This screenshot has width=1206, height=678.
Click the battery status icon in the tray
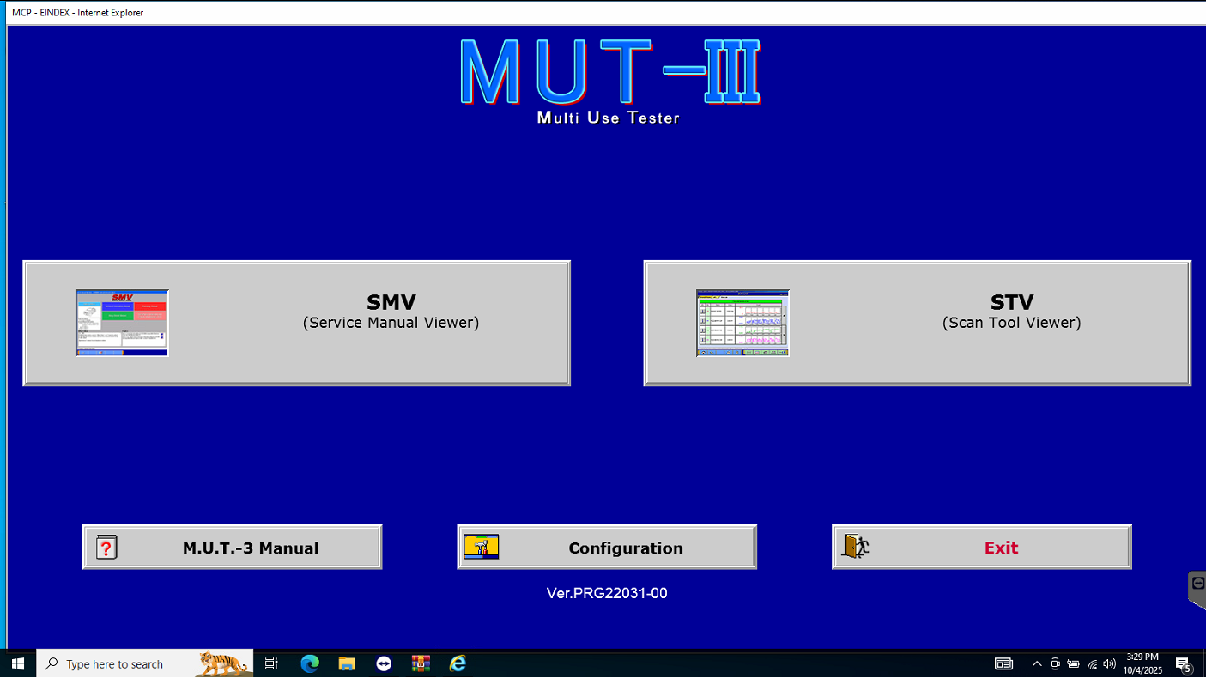(1073, 663)
